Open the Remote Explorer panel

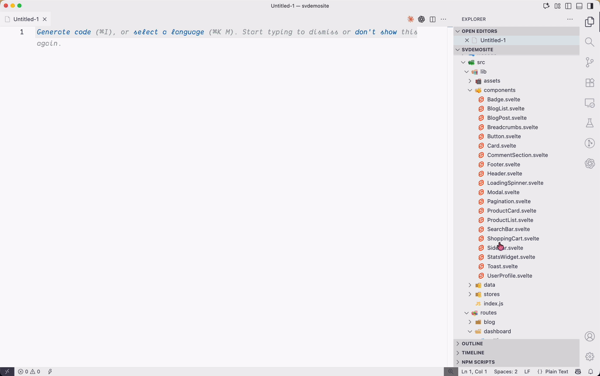pos(589,102)
